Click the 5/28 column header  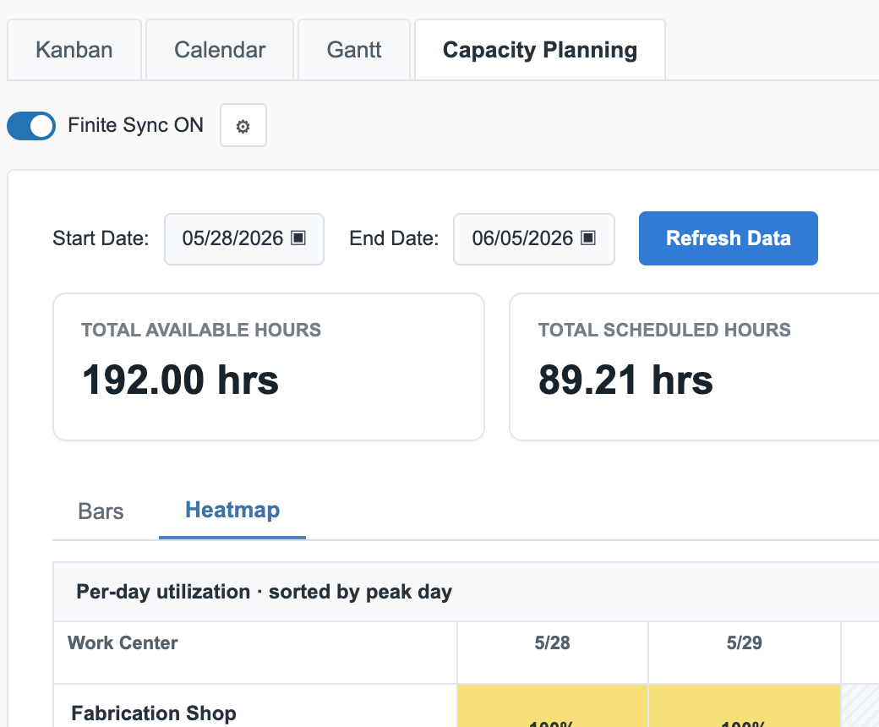[x=552, y=653]
